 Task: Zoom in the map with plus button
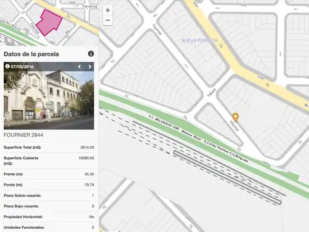(108, 10)
